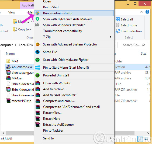Choose Compress to "AoE2demo.rar" and email
Image resolution: width=152 pixels, height=144 pixels.
click(x=74, y=107)
